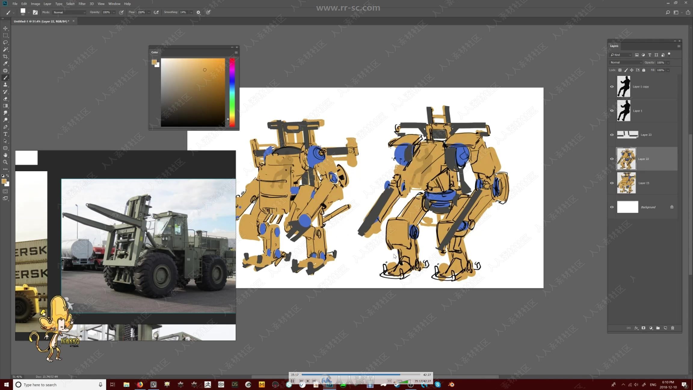This screenshot has width=693, height=390.
Task: Select the Path Selection tool
Action: pos(5,141)
